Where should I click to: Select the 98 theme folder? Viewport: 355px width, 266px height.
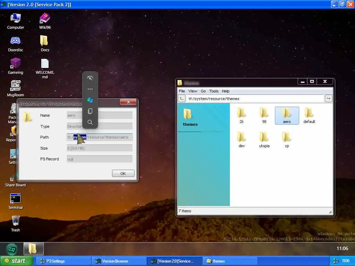264,116
